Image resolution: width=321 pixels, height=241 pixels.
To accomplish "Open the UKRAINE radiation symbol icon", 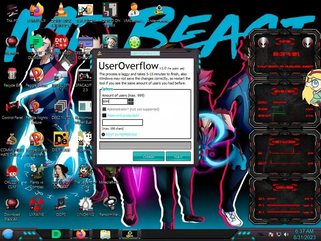I will [x=36, y=207].
